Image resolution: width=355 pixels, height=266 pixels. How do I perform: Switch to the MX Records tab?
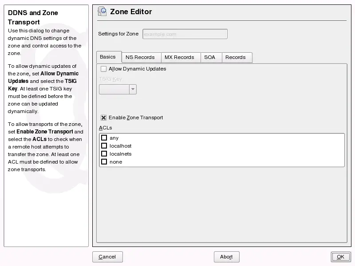point(181,57)
